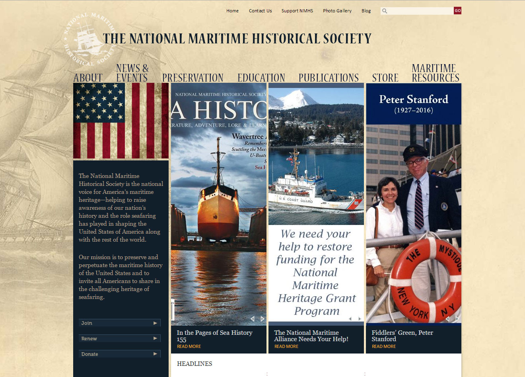Open 'In the Pages of Sea History 155'
This screenshot has height=377, width=525.
[x=215, y=336]
